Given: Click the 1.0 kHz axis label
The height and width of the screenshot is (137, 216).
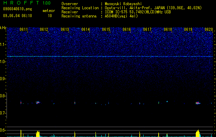Looking at the screenshot, I should (3, 62).
